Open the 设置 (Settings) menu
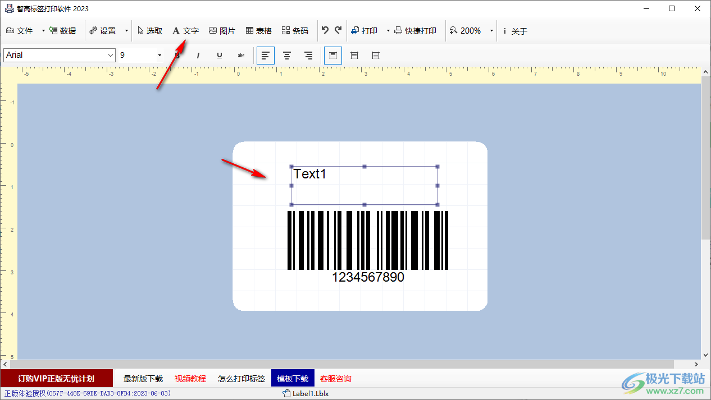This screenshot has width=711, height=400. pyautogui.click(x=103, y=31)
